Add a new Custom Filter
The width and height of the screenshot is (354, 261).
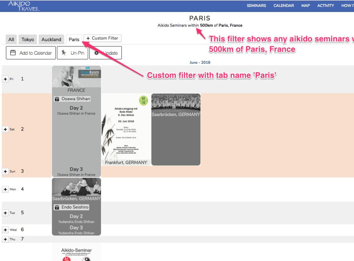pos(102,38)
